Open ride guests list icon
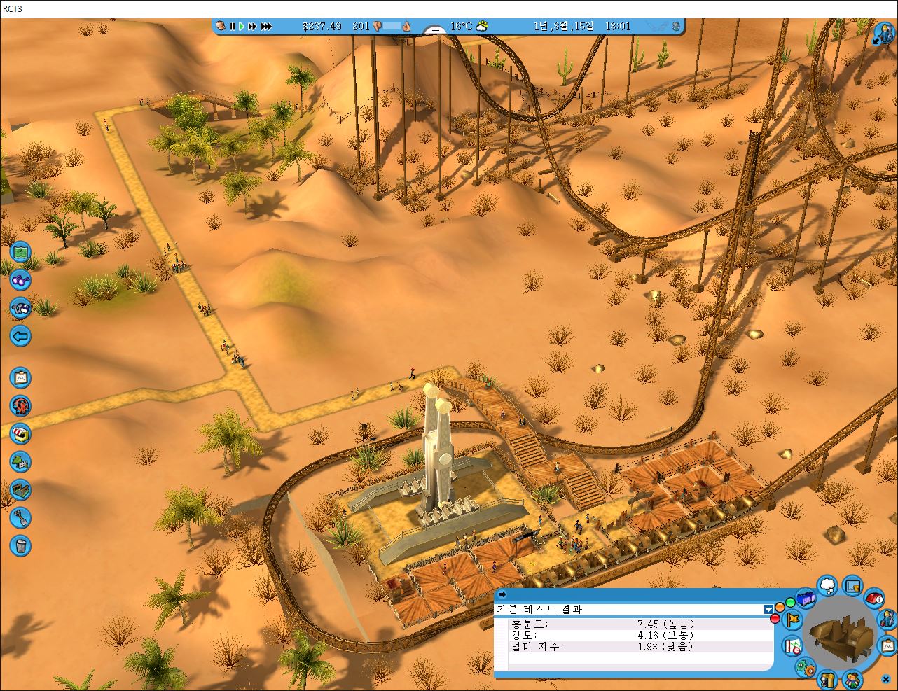 852,680
